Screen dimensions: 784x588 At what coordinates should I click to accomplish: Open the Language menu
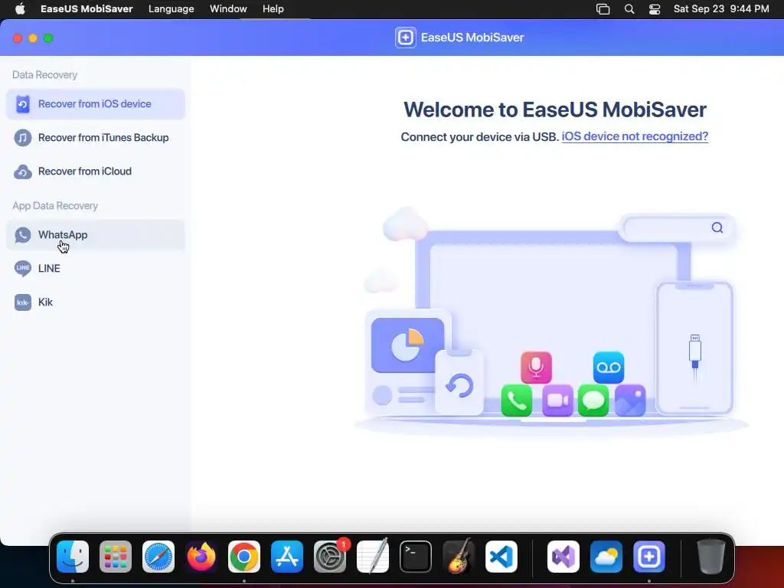pos(171,9)
